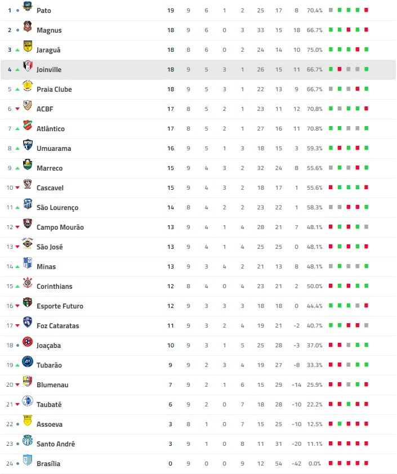Open the Santo André team link
Viewport: 397px width, 474px height.
tap(56, 444)
